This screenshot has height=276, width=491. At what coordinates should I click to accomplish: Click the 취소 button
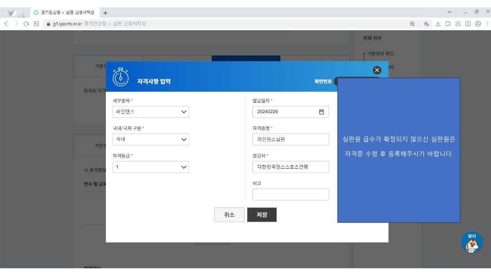click(x=229, y=215)
